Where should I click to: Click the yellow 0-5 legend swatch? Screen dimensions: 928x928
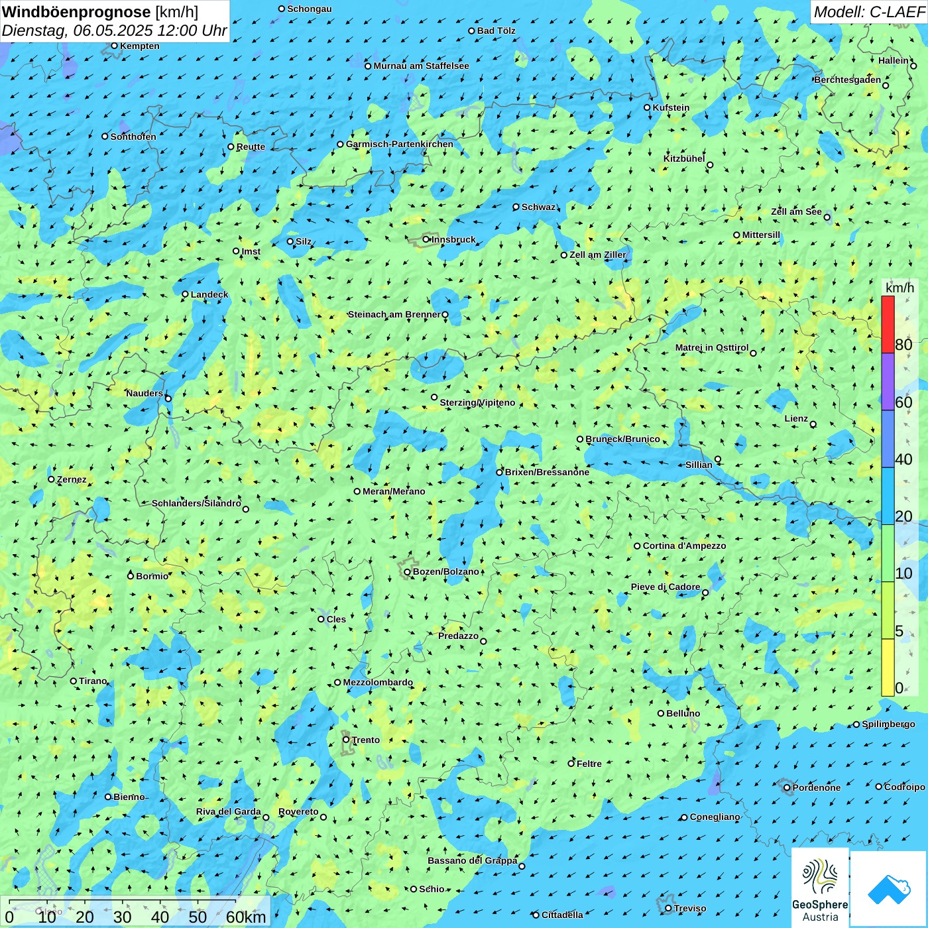[888, 667]
